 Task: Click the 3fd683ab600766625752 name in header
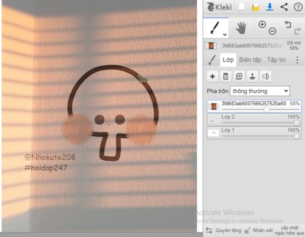click(x=252, y=46)
